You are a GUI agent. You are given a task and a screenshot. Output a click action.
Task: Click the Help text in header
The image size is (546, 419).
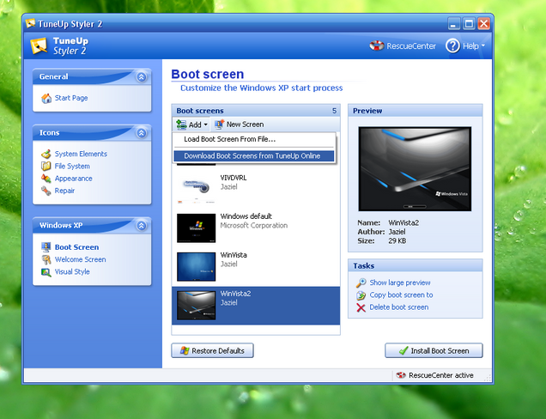(470, 46)
